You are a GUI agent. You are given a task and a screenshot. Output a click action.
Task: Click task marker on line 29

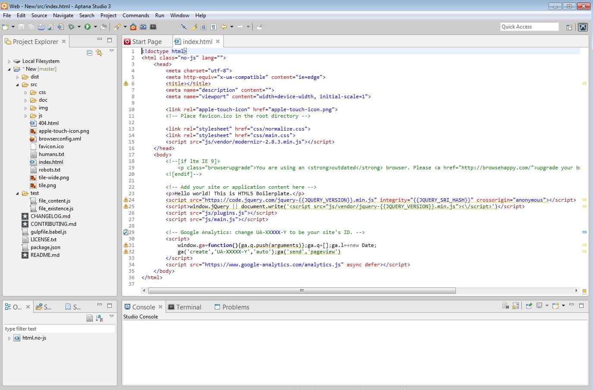click(126, 232)
